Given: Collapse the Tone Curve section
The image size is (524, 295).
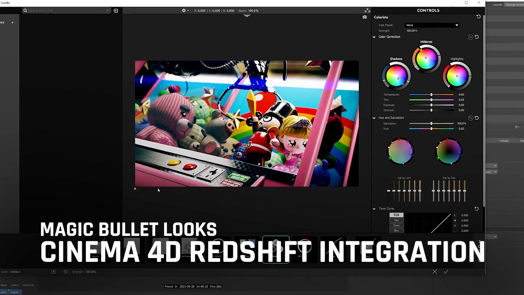Looking at the screenshot, I should pyautogui.click(x=374, y=209).
